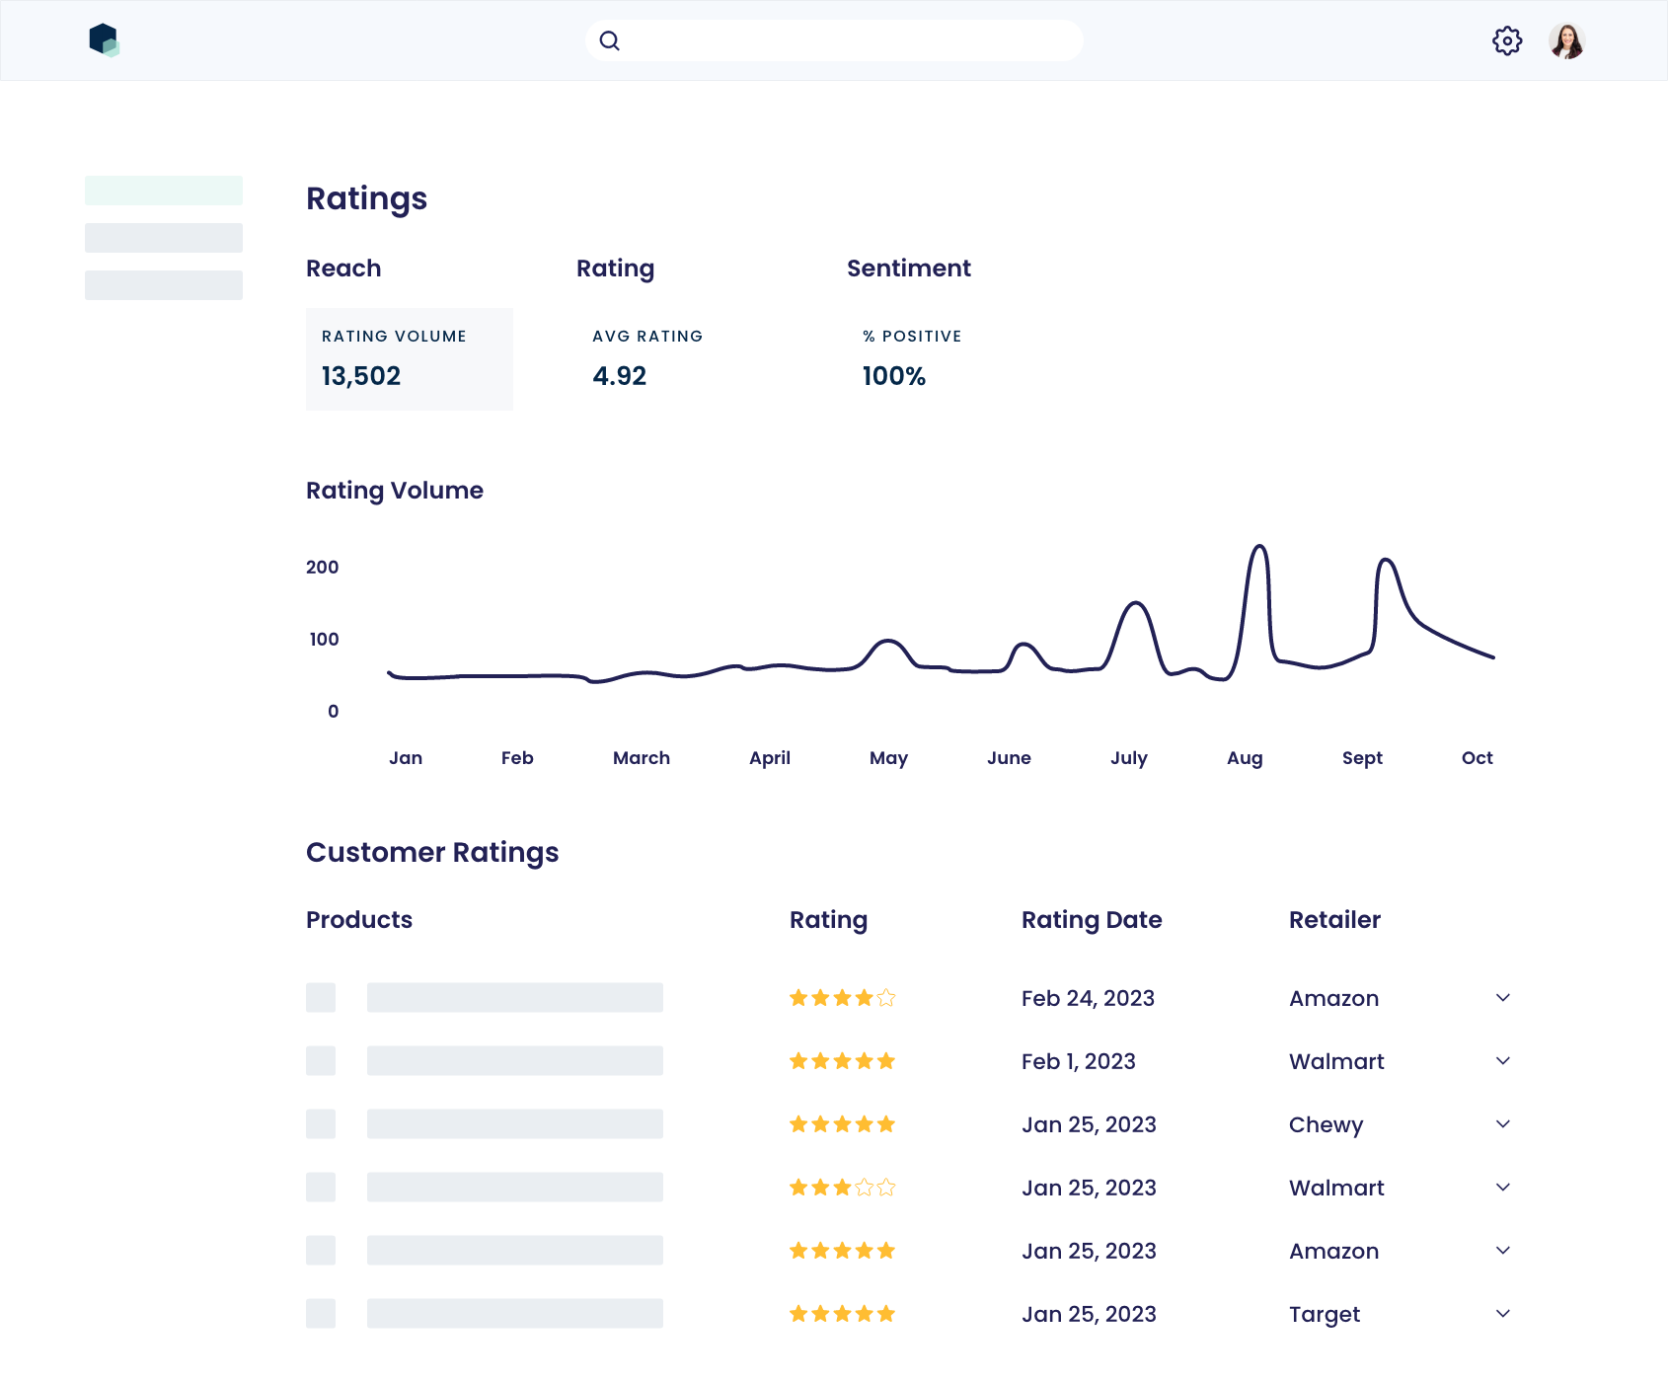Open the highlighted first sidebar item
The height and width of the screenshot is (1384, 1668).
[x=164, y=191]
